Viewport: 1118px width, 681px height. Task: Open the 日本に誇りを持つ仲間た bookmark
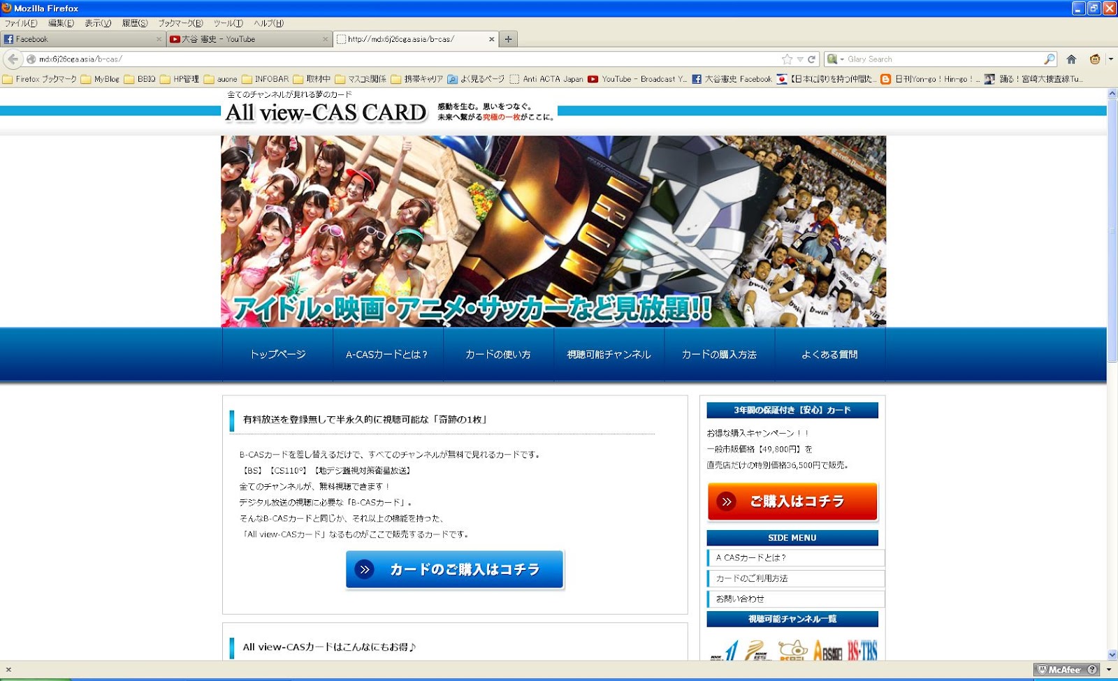coord(826,79)
